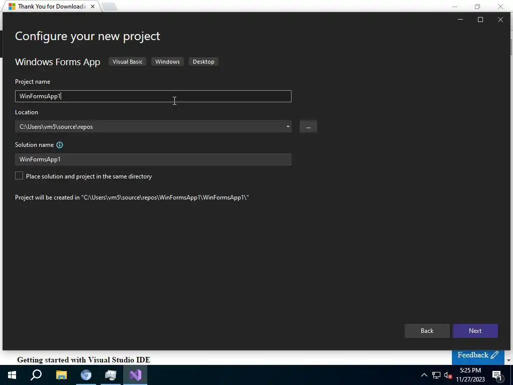
Task: Open File Explorer from the taskbar
Action: click(x=61, y=375)
